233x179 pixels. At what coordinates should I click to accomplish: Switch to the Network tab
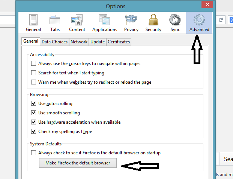coord(79,42)
